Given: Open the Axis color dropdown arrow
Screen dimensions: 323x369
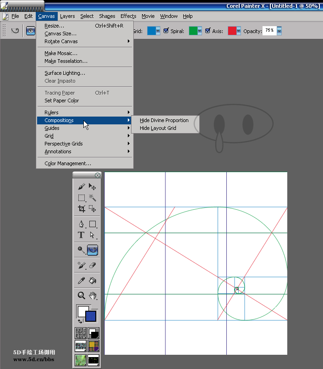Looking at the screenshot, I should pyautogui.click(x=238, y=31).
